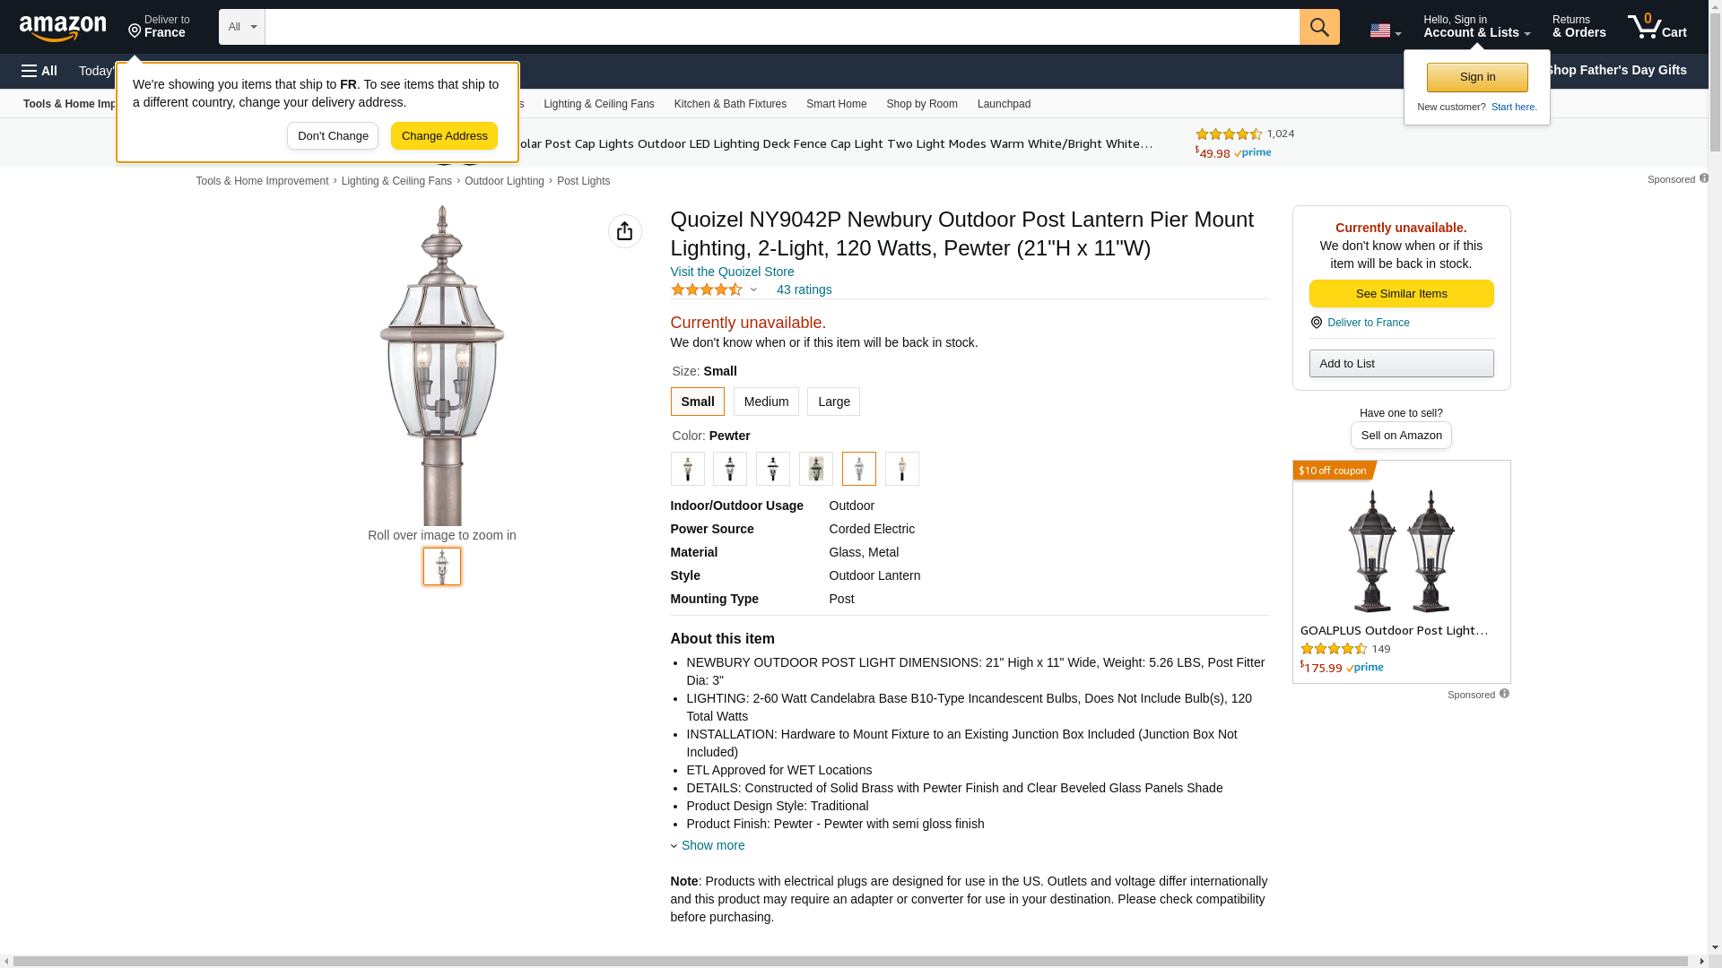Click the US flag language selector
Image resolution: width=1722 pixels, height=968 pixels.
tap(1386, 30)
